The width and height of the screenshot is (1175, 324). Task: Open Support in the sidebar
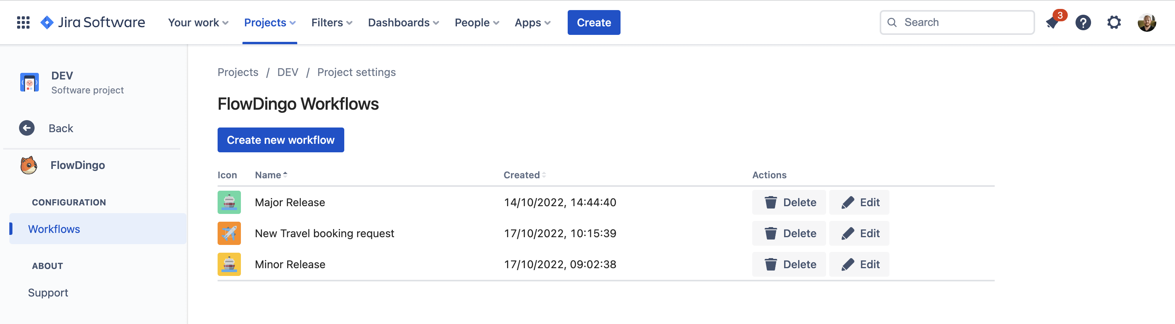(x=48, y=293)
